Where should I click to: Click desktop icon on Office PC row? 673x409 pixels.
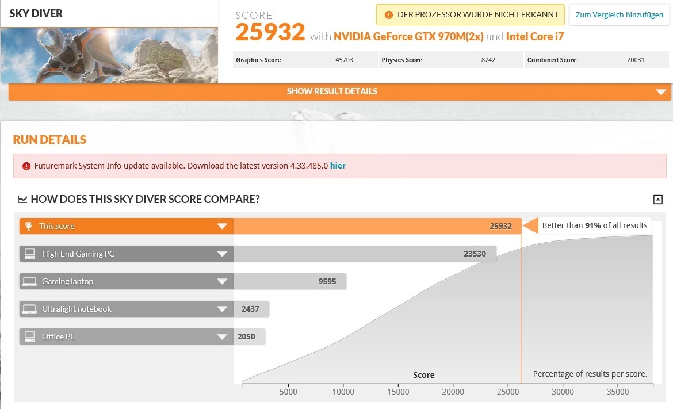click(x=29, y=337)
